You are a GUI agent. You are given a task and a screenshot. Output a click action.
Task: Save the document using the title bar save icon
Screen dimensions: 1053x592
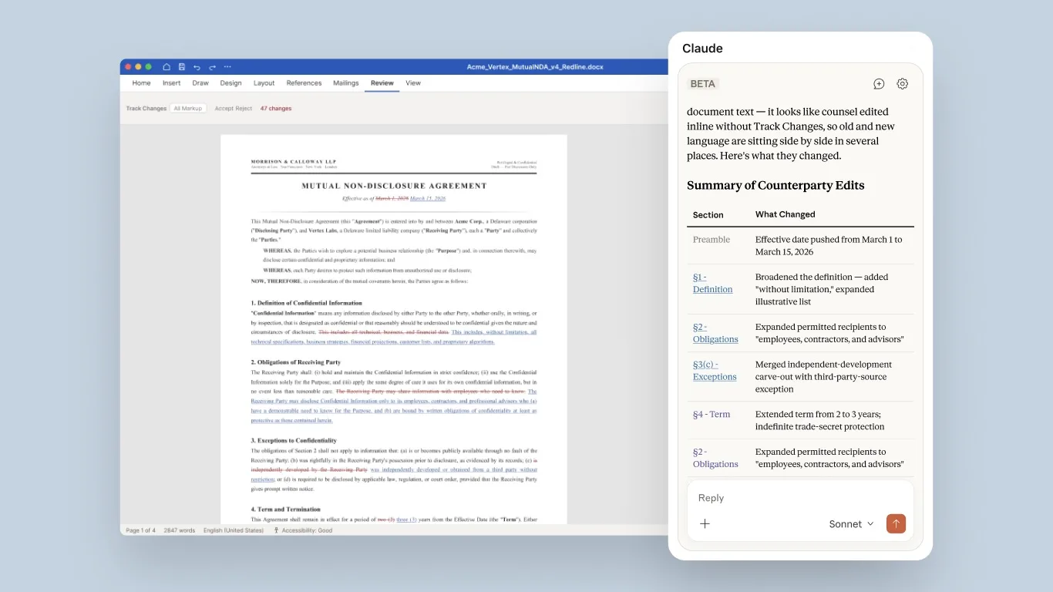coord(182,67)
